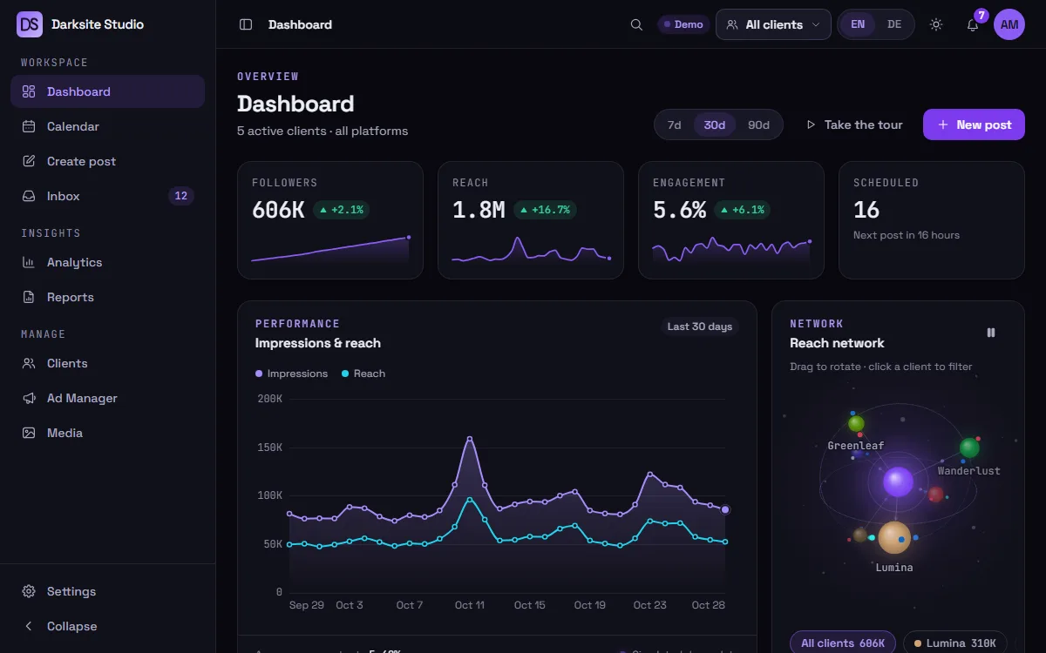The image size is (1046, 653).
Task: Click the Inbox tray icon
Action: (29, 196)
